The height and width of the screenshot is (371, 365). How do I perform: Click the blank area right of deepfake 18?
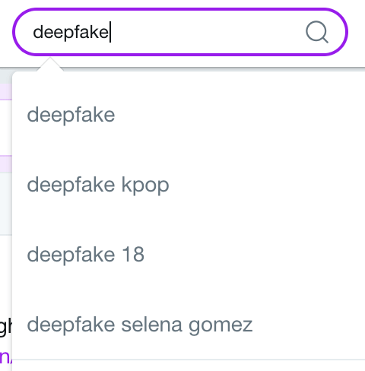pos(253,255)
